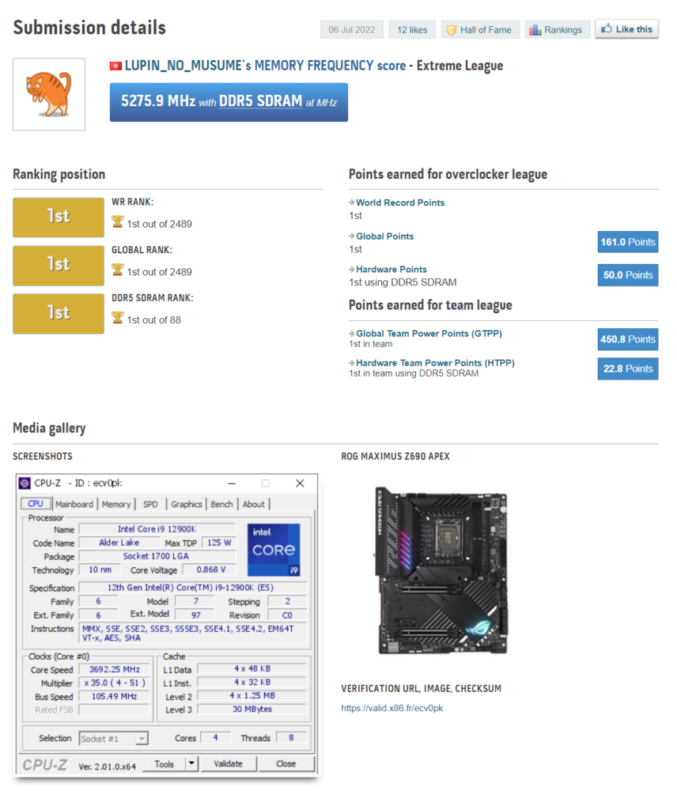Open the valid.x86.fr/ecv0pk verification link
Image resolution: width=677 pixels, height=791 pixels.
[392, 708]
